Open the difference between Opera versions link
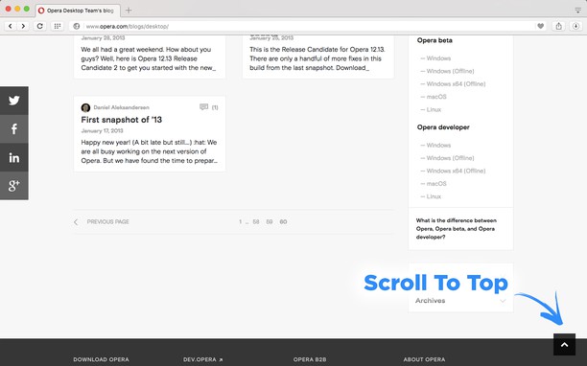The image size is (587, 366). point(457,228)
